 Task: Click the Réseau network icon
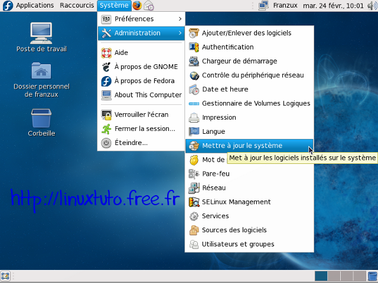(x=194, y=188)
